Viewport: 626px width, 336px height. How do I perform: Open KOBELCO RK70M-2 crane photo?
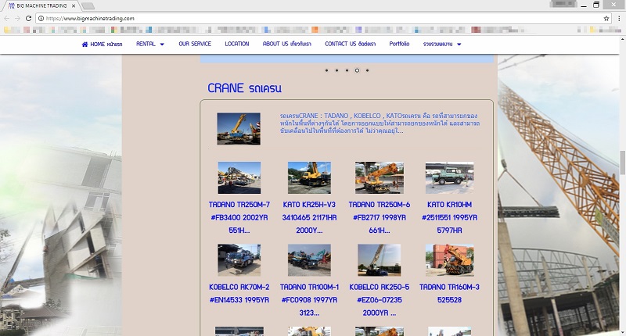pyautogui.click(x=239, y=260)
